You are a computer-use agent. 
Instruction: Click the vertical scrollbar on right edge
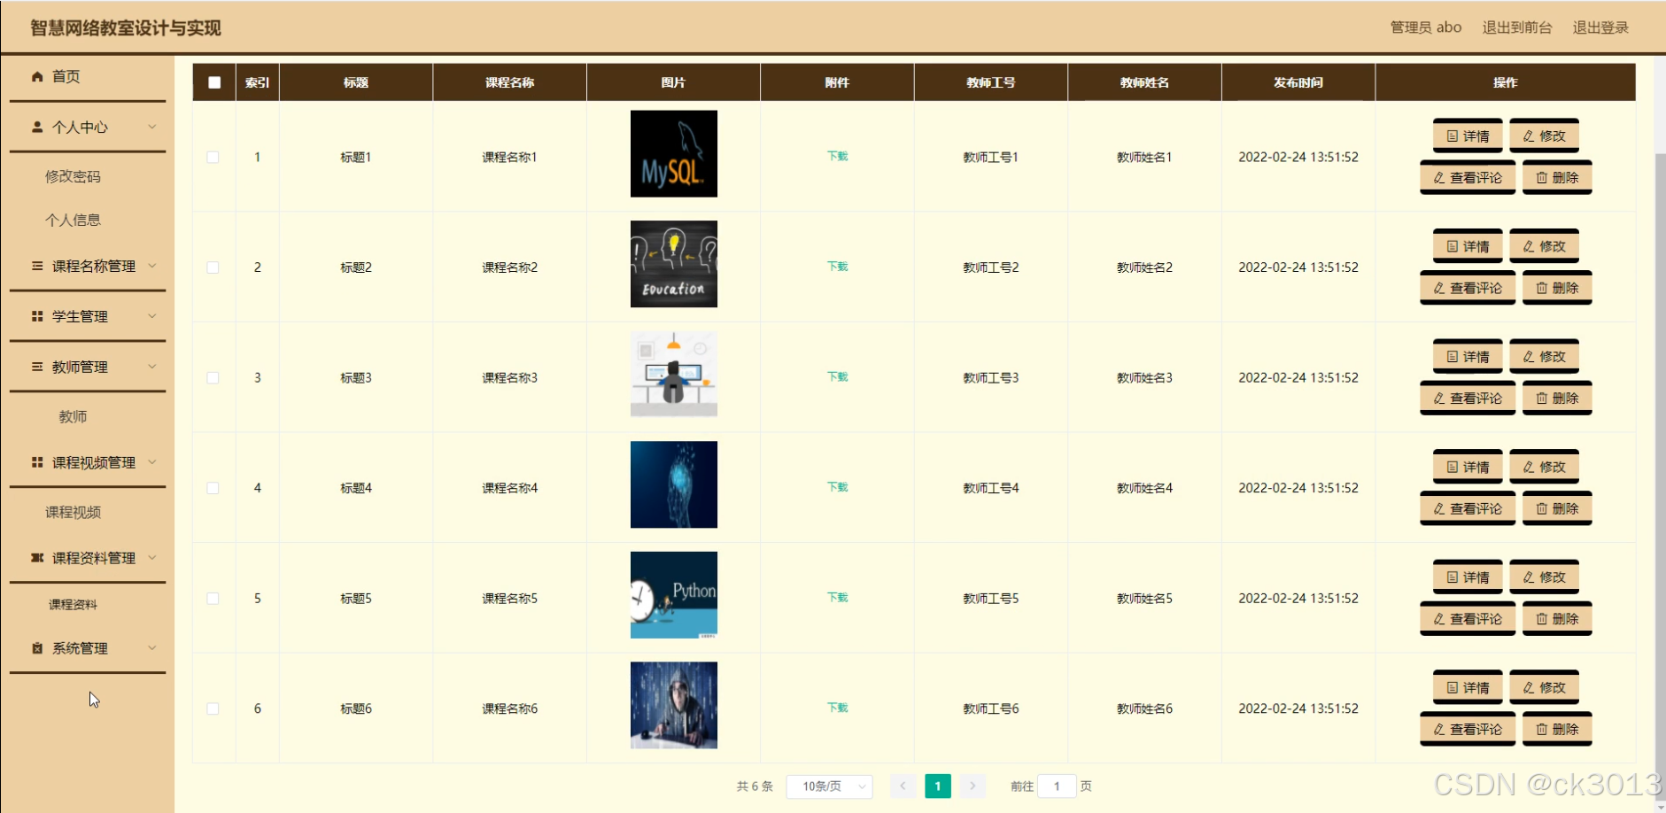click(x=1660, y=478)
